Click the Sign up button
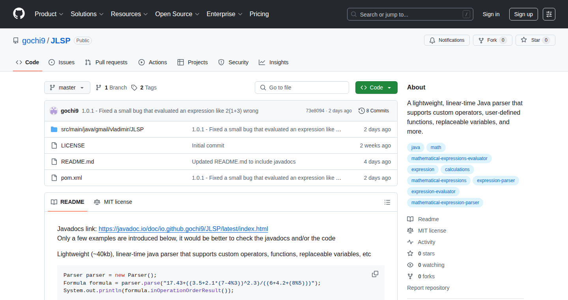Image resolution: width=568 pixels, height=300 pixels. pyautogui.click(x=523, y=14)
